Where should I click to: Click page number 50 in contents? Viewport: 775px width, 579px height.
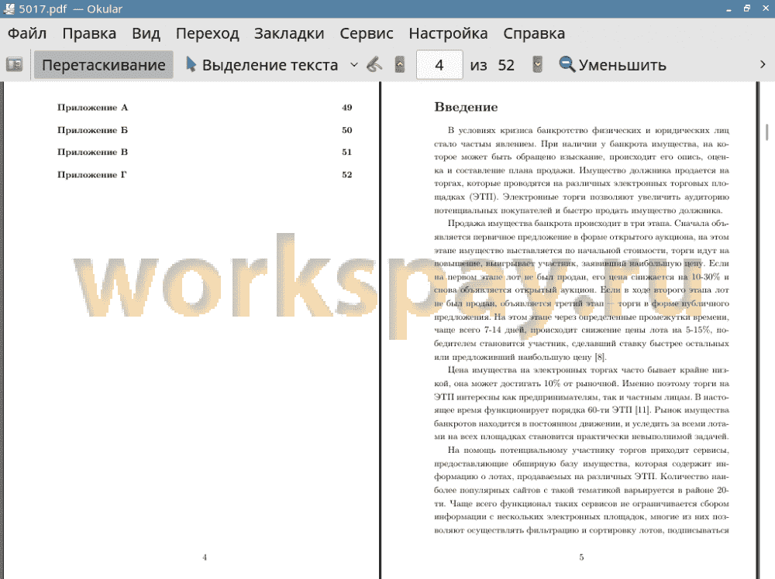[347, 130]
